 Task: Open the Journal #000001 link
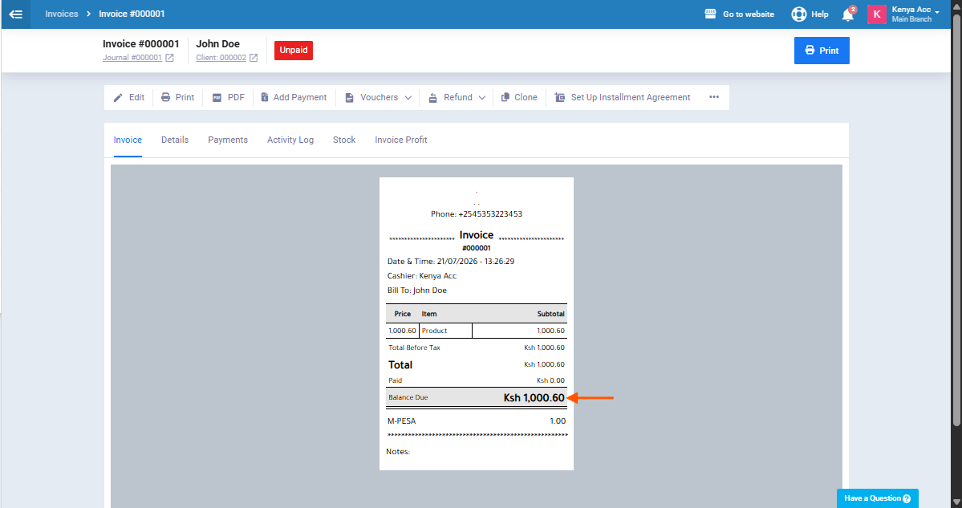132,58
